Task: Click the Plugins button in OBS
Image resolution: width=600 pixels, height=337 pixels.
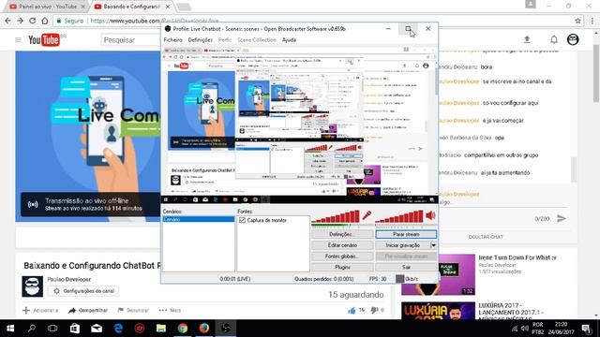Action: point(342,267)
